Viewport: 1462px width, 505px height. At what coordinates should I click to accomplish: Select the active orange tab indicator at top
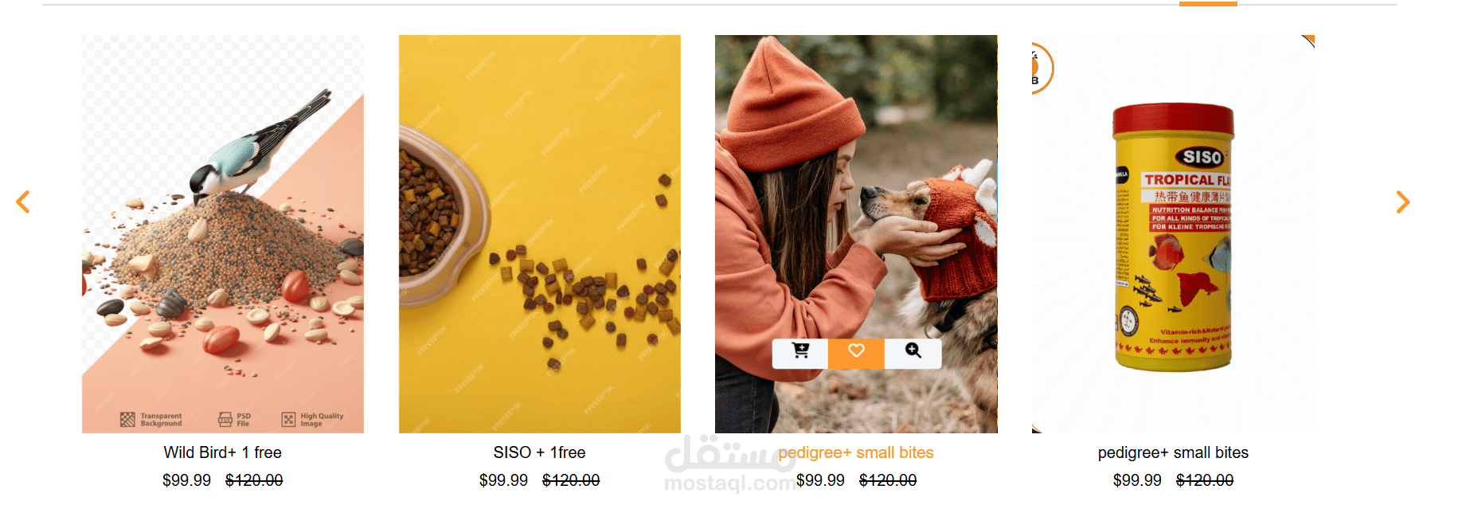click(x=1208, y=4)
